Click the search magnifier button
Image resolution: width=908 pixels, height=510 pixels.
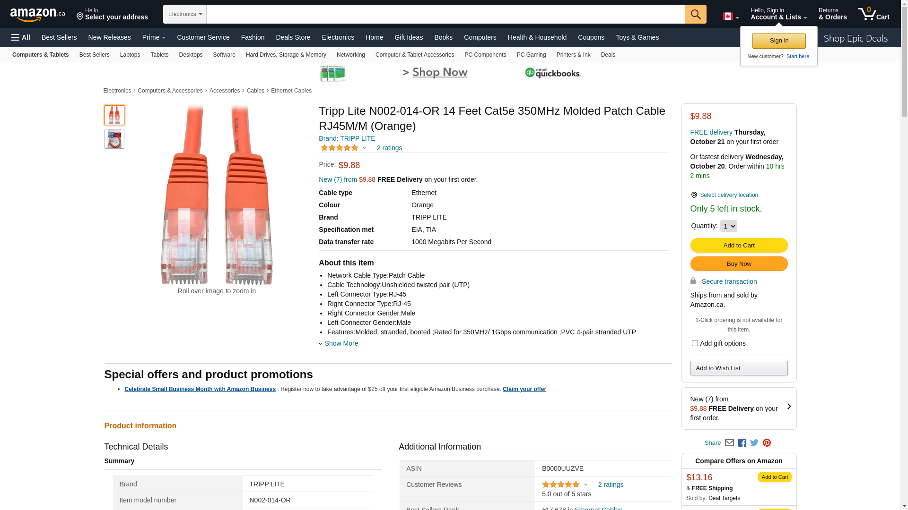[695, 14]
